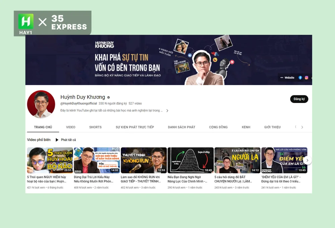The width and height of the screenshot is (335, 228).
Task: Expand the channel description with the arrow
Action: (x=167, y=111)
